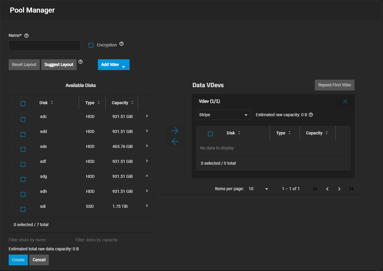Click the Reset Layout button
Screen dimensions: 383x271
click(x=24, y=65)
